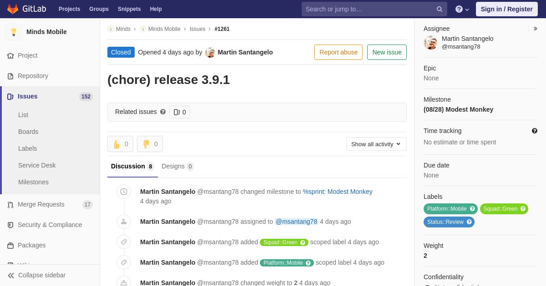Click the Issues icon in sidebar
The image size is (546, 286).
[x=10, y=97]
